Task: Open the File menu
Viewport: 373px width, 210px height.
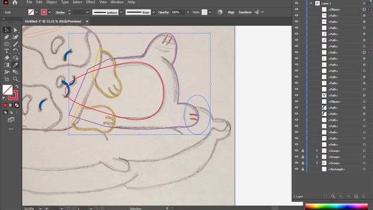Action: 29,2
